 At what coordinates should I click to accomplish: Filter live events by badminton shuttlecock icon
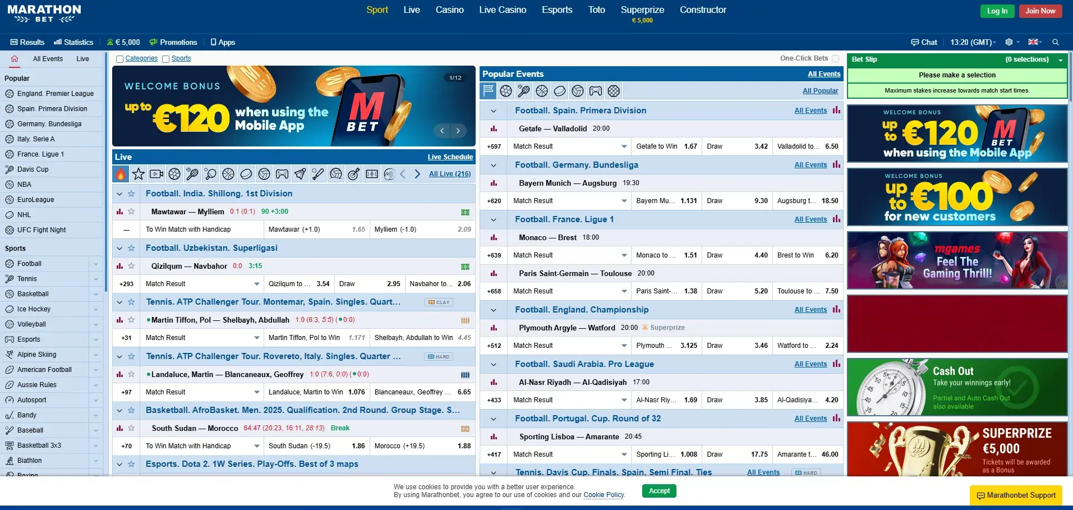pos(300,174)
